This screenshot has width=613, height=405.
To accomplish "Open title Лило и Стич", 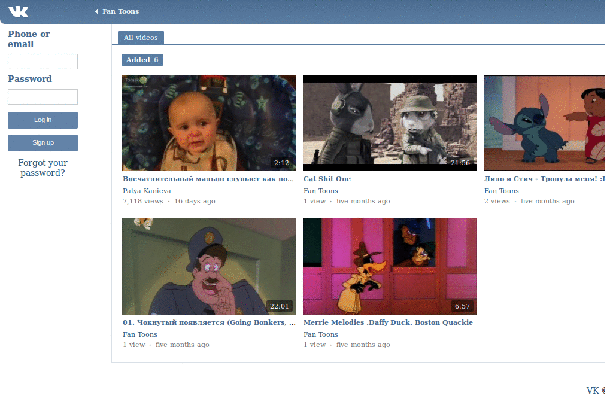I will (x=545, y=179).
